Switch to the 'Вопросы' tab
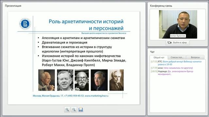This screenshot has width=209, height=117. pos(195,57)
